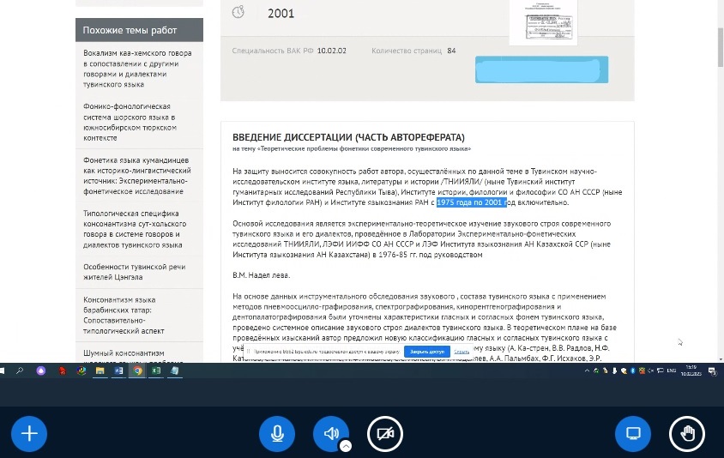Expand hidden system tray icons chevron
This screenshot has height=458, width=724.
(x=587, y=371)
